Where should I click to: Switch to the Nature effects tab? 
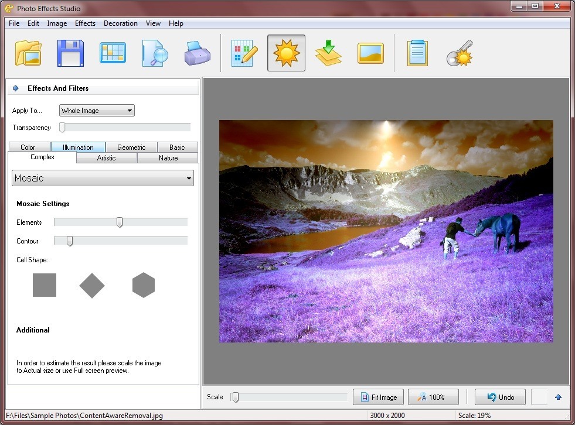(x=168, y=157)
